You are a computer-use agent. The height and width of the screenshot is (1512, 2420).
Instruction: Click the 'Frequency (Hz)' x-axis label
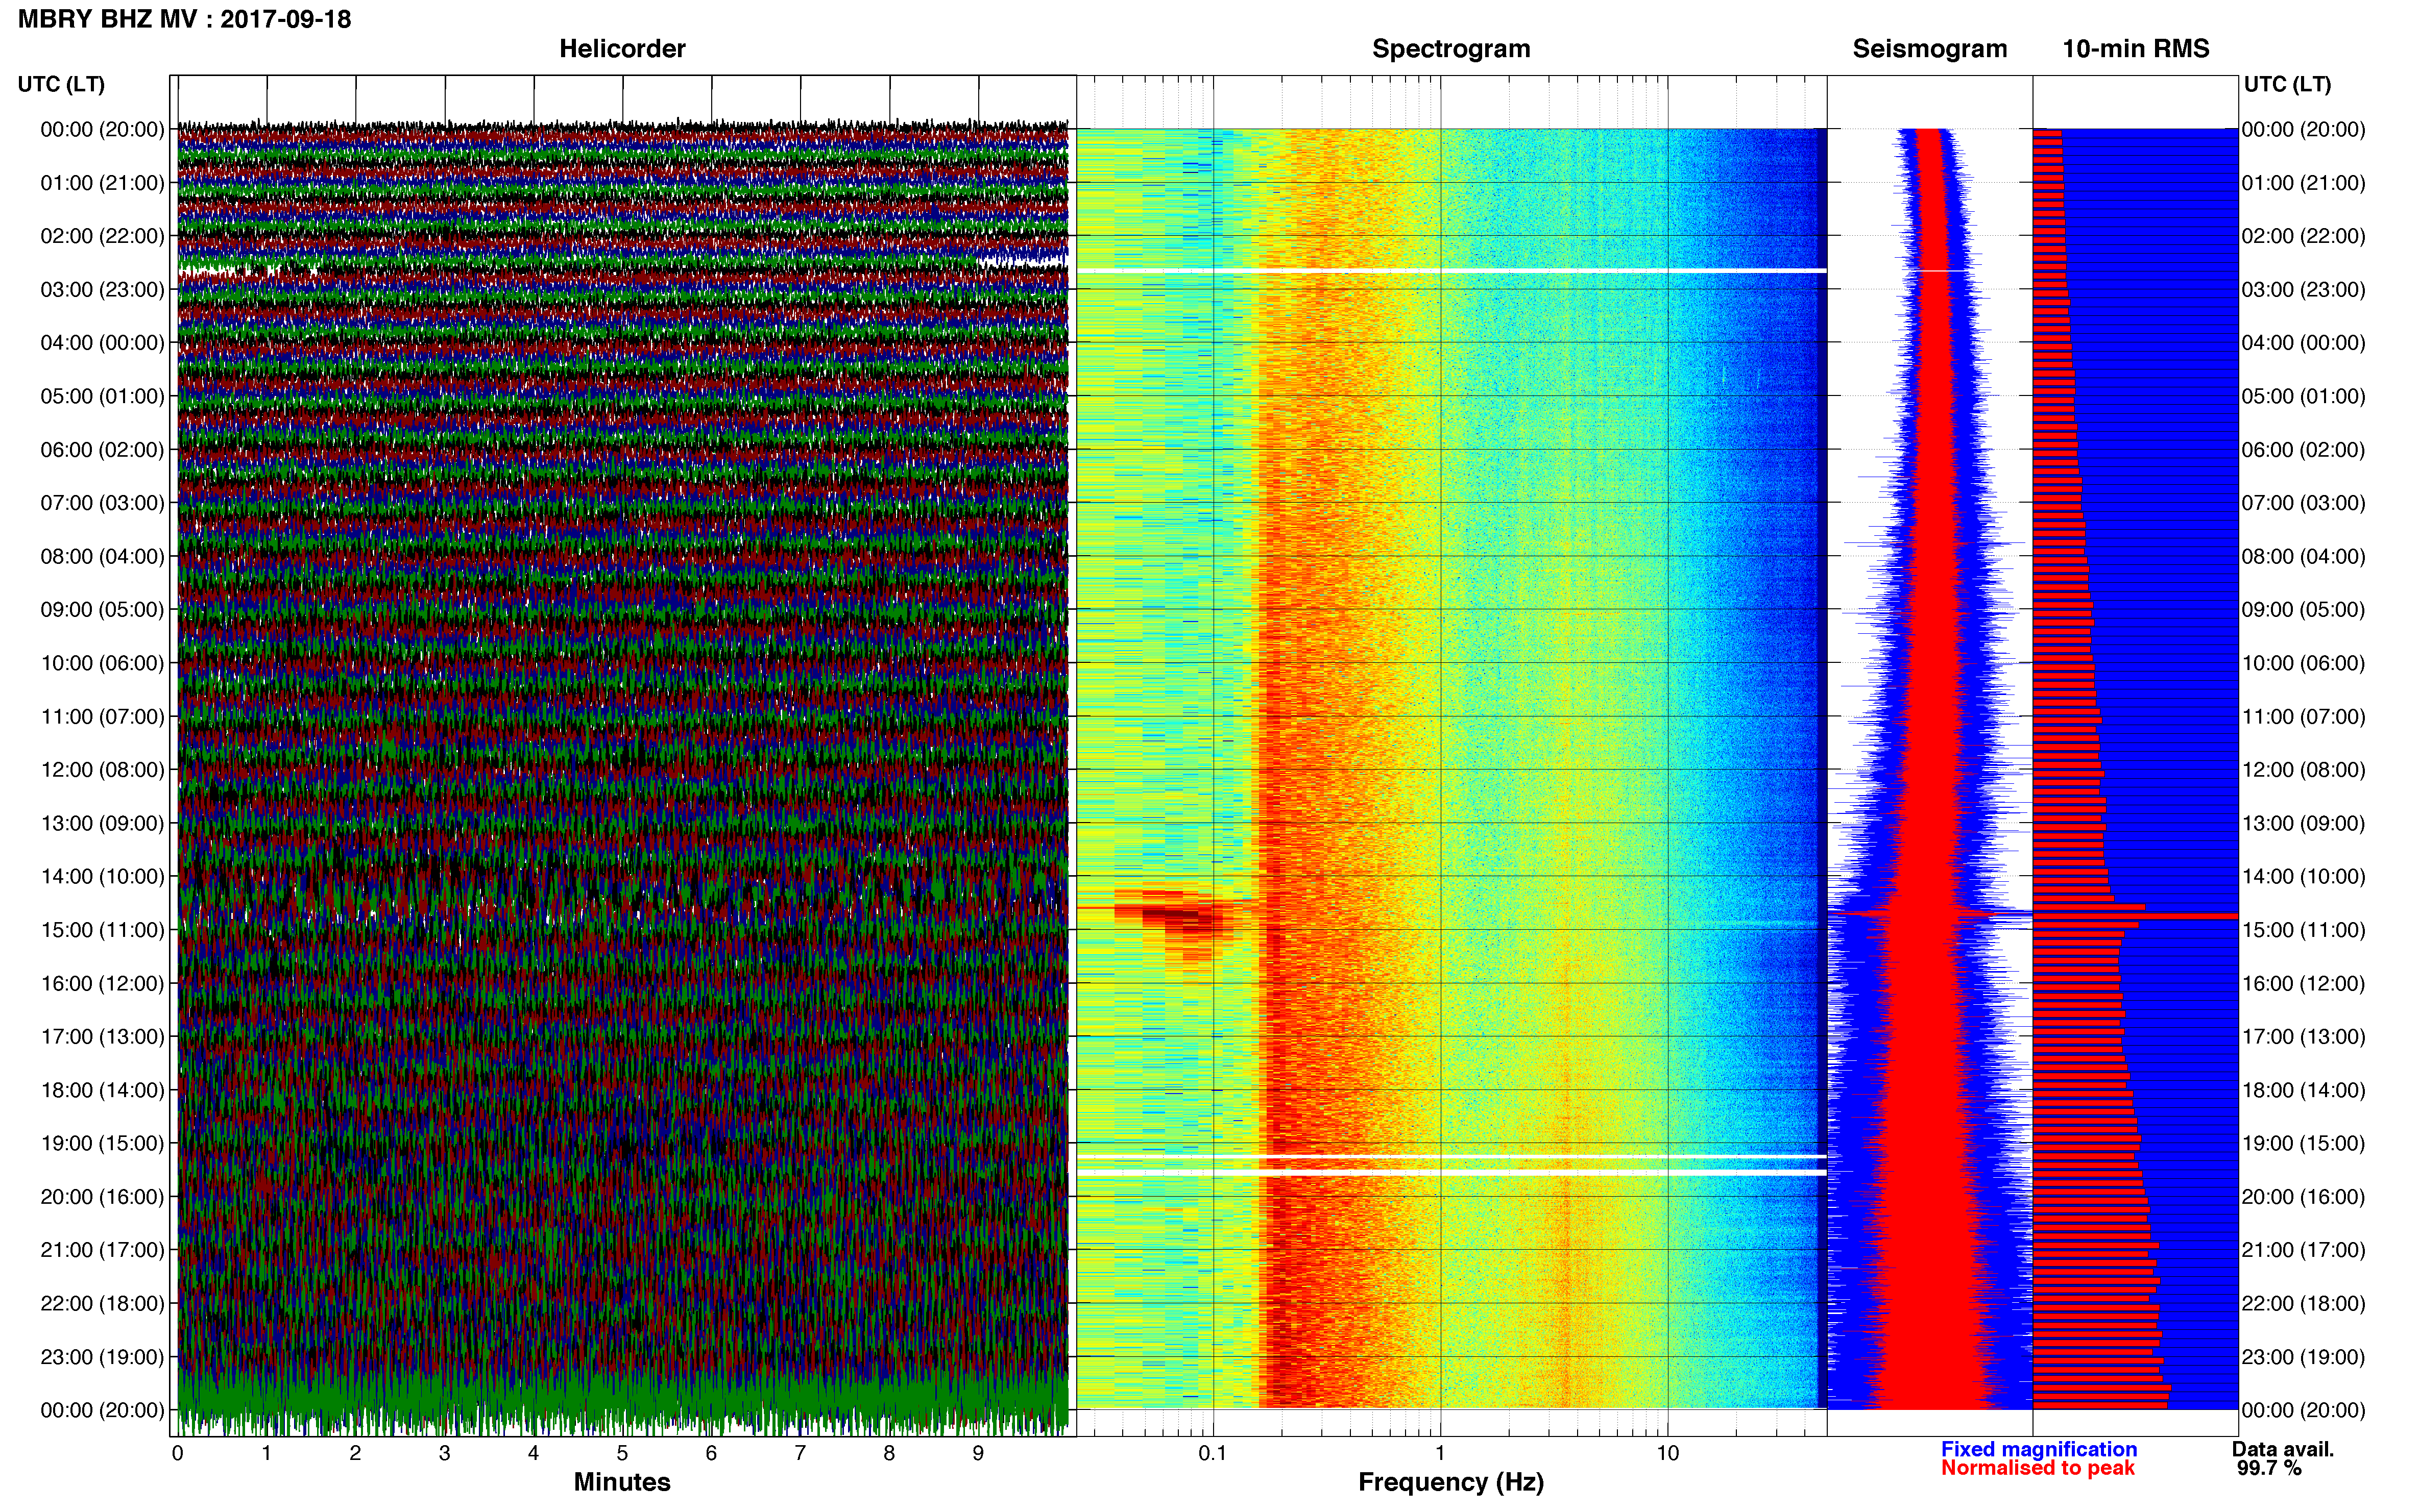click(1450, 1482)
